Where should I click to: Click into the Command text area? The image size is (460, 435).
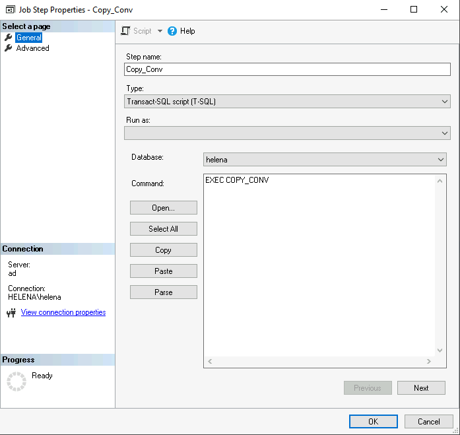click(x=320, y=264)
